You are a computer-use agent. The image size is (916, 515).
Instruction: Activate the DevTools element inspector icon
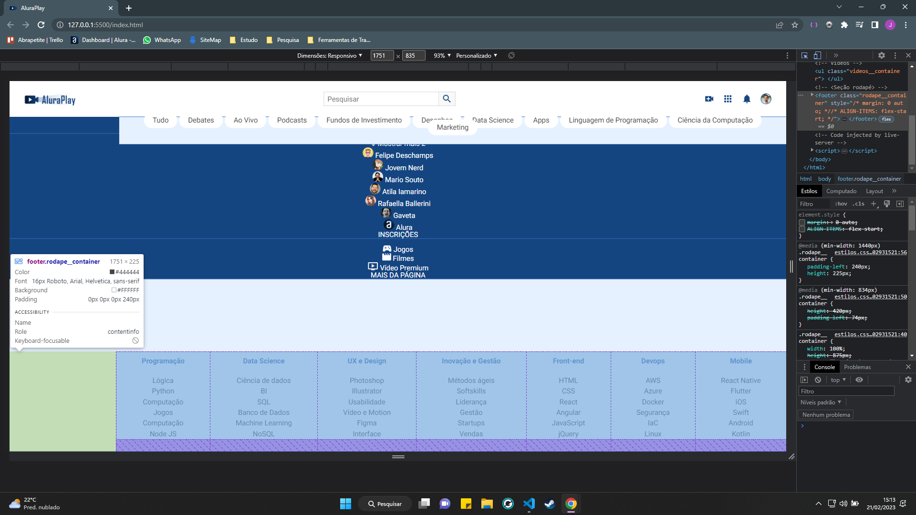[x=804, y=55]
